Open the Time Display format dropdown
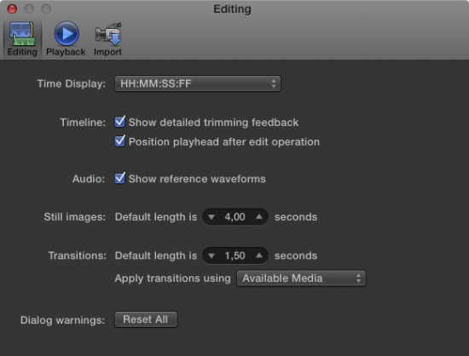Image resolution: width=469 pixels, height=356 pixels. tap(198, 83)
